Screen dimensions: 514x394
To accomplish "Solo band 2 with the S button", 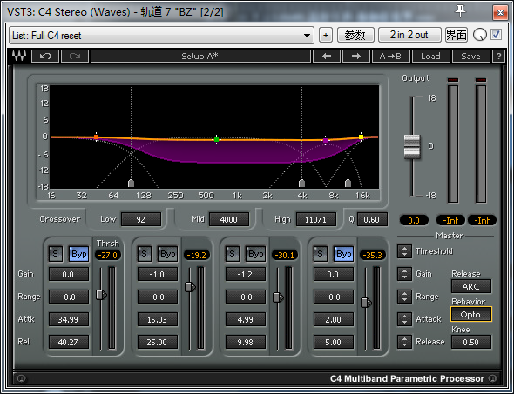I will pos(144,254).
